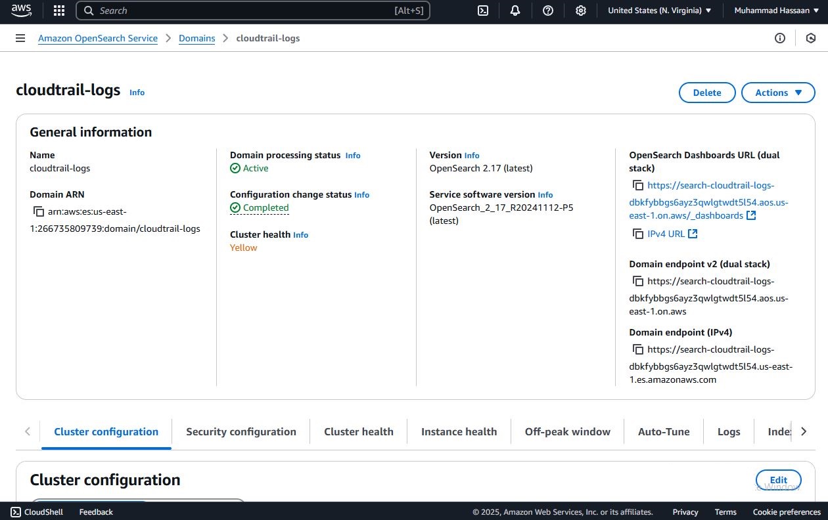This screenshot has height=520, width=828.
Task: Click the Completed status
Action: click(x=260, y=207)
